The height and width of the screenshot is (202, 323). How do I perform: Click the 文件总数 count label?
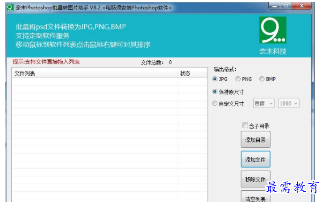tap(156, 63)
